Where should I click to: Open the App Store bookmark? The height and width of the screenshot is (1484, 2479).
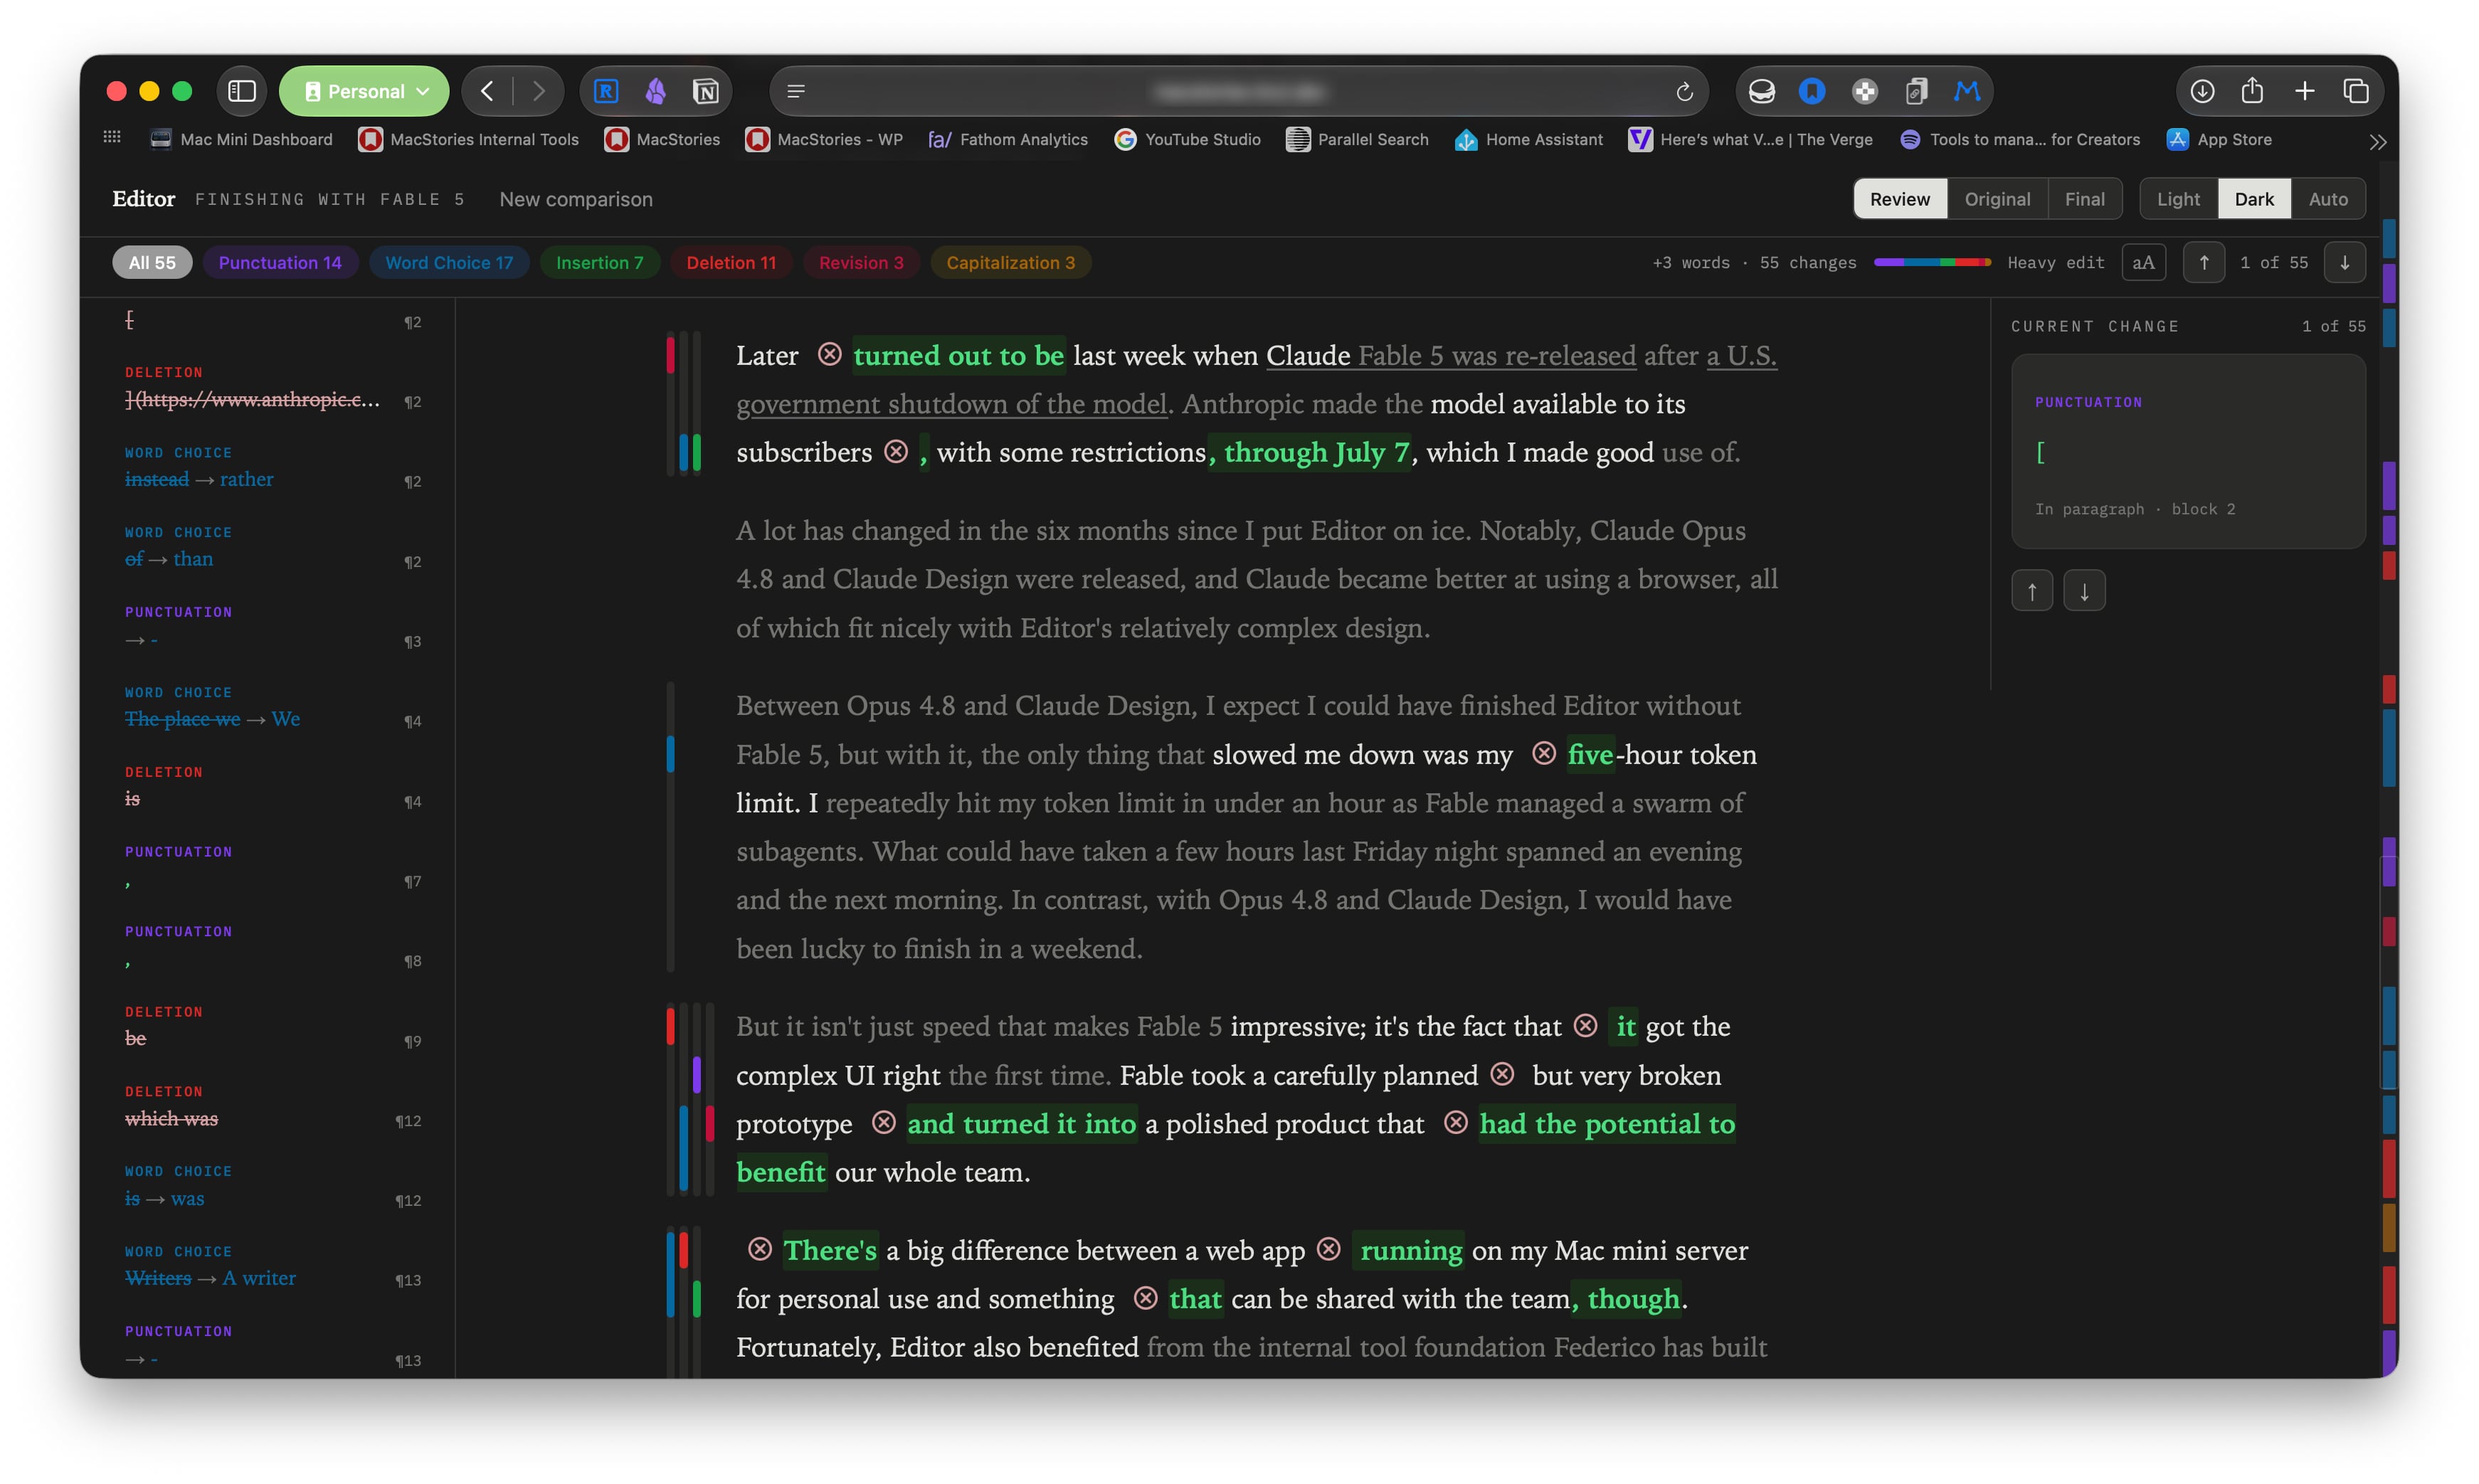coord(2219,139)
